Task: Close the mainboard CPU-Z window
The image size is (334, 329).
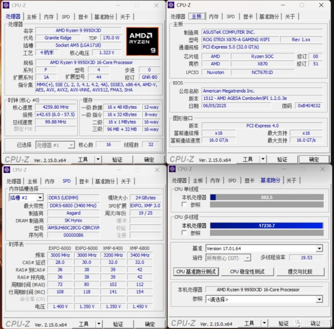Action: pyautogui.click(x=321, y=5)
